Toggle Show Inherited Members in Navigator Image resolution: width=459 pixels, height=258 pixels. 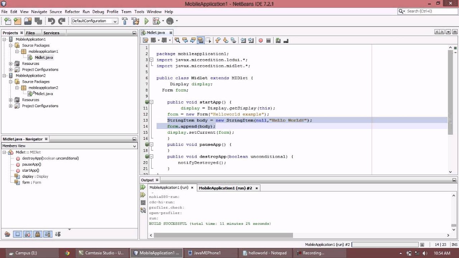click(7, 234)
